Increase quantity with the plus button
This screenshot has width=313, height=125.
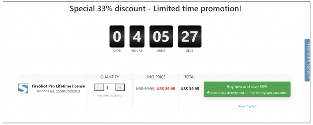(120, 88)
